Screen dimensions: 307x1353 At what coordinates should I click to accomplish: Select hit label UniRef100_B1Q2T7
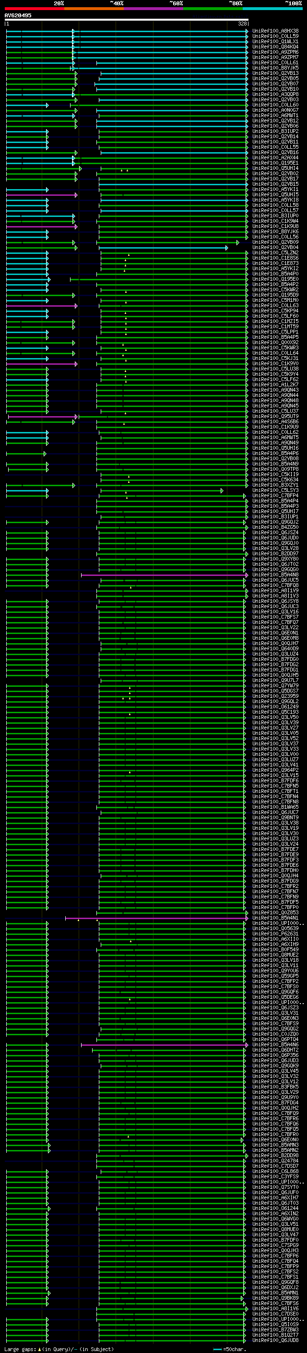coord(275,1335)
